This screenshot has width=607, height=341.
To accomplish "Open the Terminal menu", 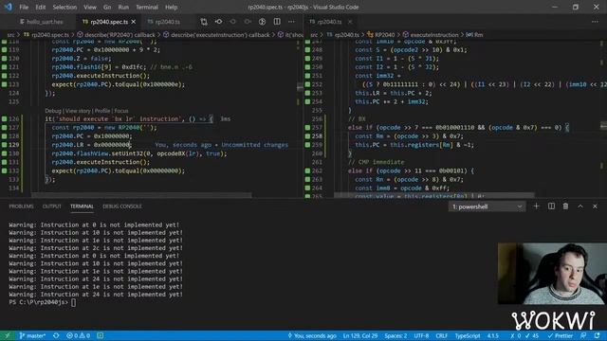I will tap(147, 7).
